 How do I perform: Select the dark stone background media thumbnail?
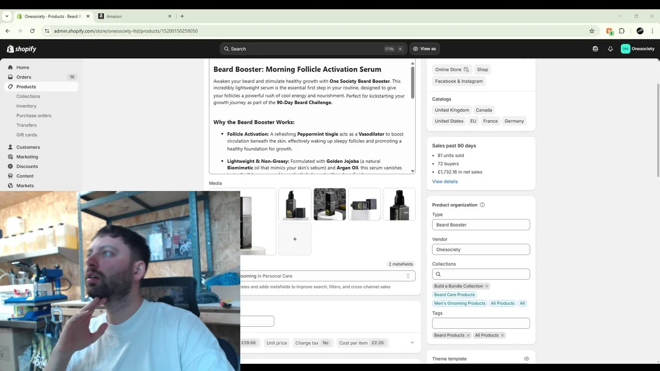pyautogui.click(x=330, y=204)
